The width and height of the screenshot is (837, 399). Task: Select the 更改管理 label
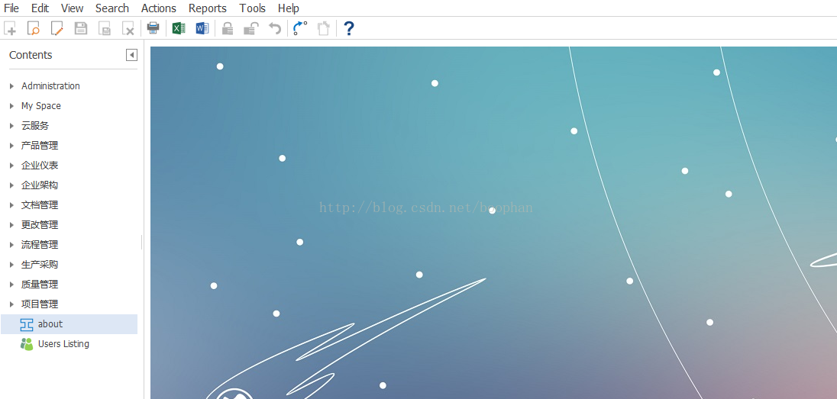click(40, 225)
